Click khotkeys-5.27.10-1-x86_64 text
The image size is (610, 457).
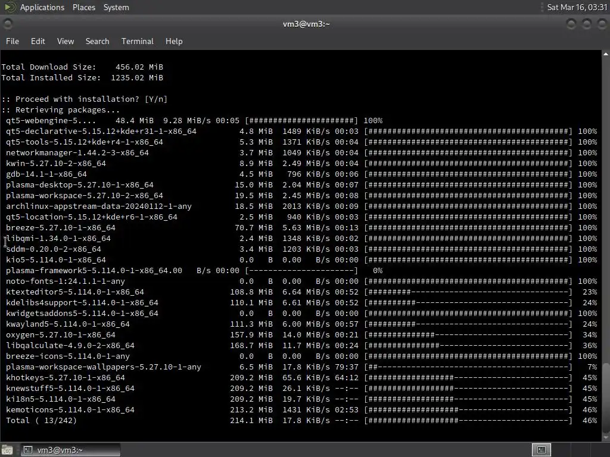point(66,378)
